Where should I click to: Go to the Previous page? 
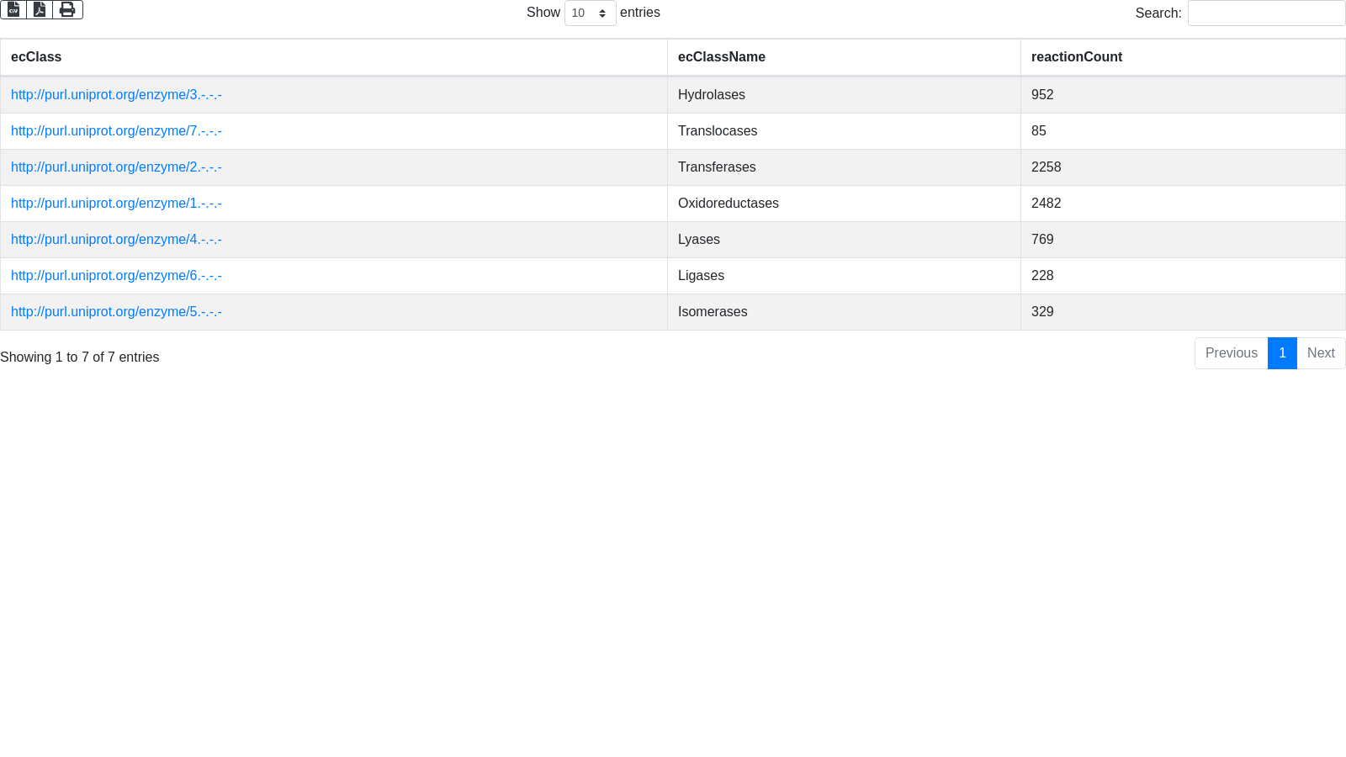1231,353
